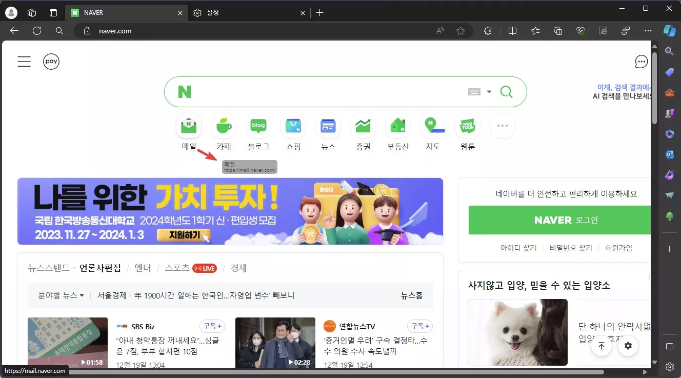
Task: Click the green search magnifier icon
Action: [506, 91]
